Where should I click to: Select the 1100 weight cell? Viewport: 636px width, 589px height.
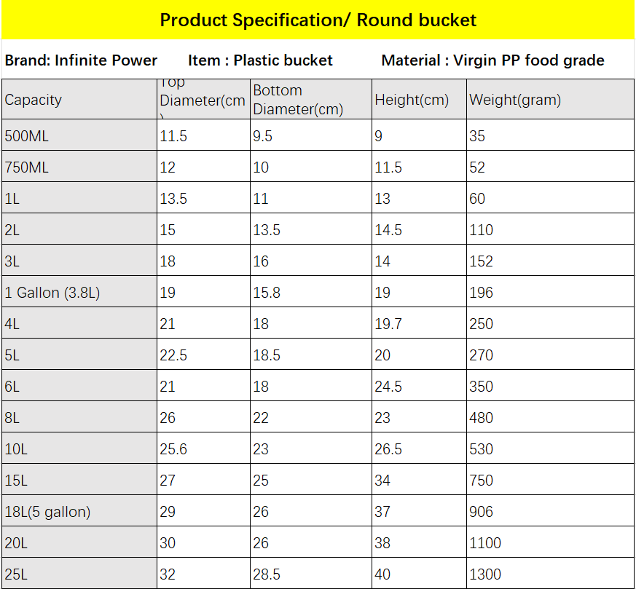point(551,542)
